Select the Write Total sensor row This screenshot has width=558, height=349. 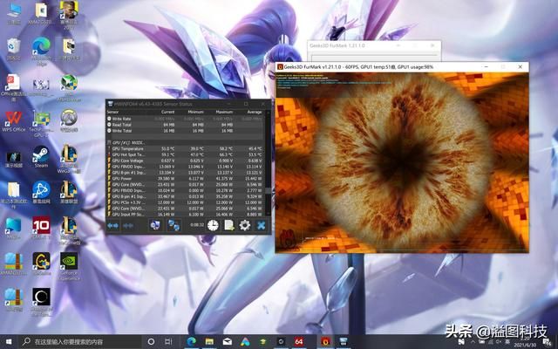point(185,131)
